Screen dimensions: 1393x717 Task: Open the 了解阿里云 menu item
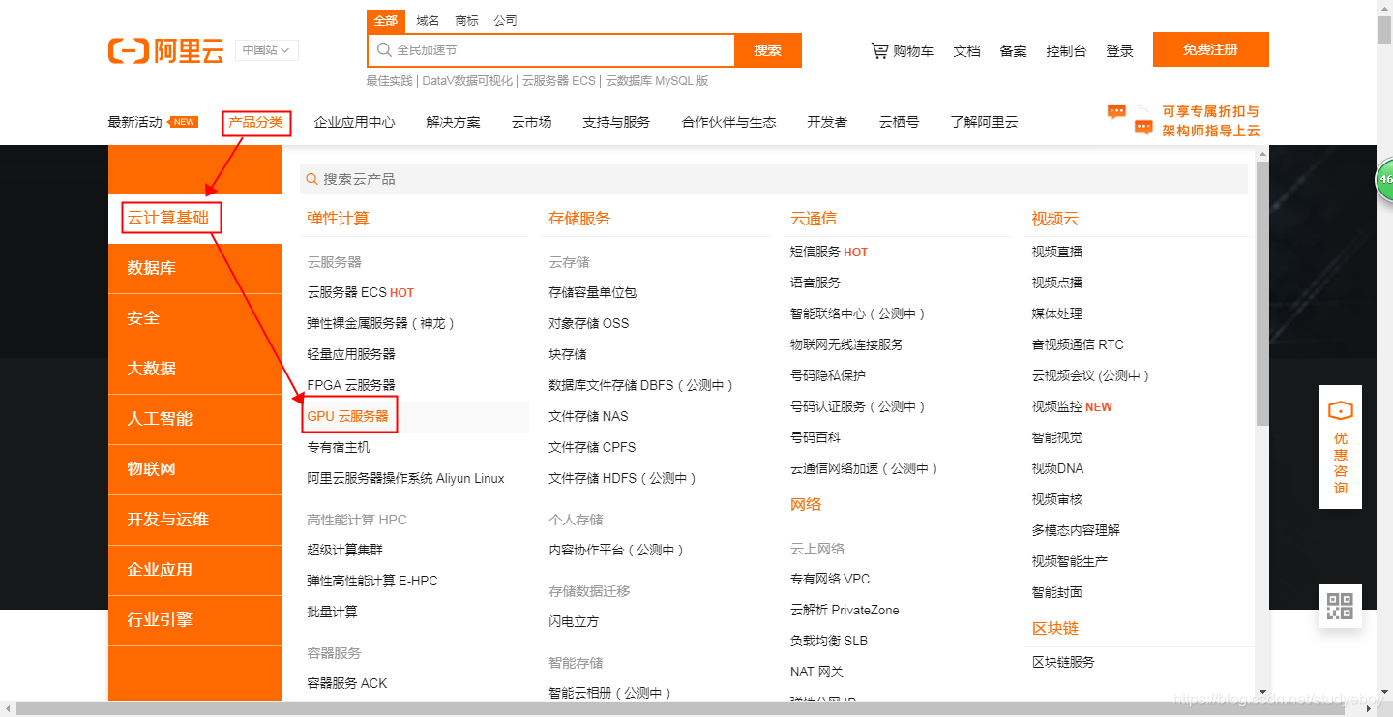(x=984, y=122)
